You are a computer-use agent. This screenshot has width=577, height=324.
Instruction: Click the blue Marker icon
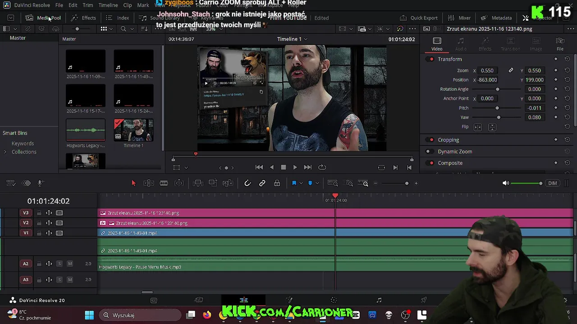coord(310,183)
